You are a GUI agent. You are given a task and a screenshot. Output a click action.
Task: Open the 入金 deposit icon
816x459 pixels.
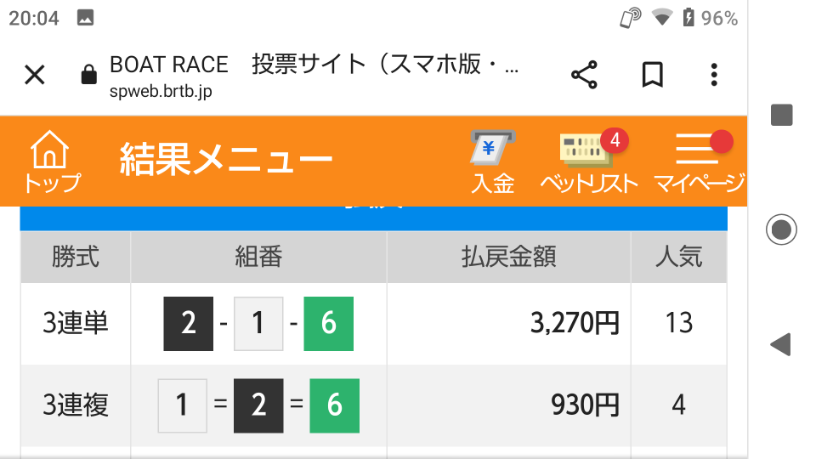(x=493, y=161)
